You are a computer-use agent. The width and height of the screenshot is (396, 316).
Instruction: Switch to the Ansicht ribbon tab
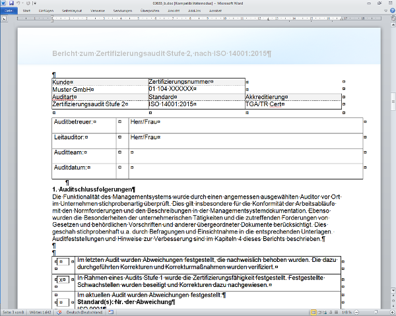[172, 11]
